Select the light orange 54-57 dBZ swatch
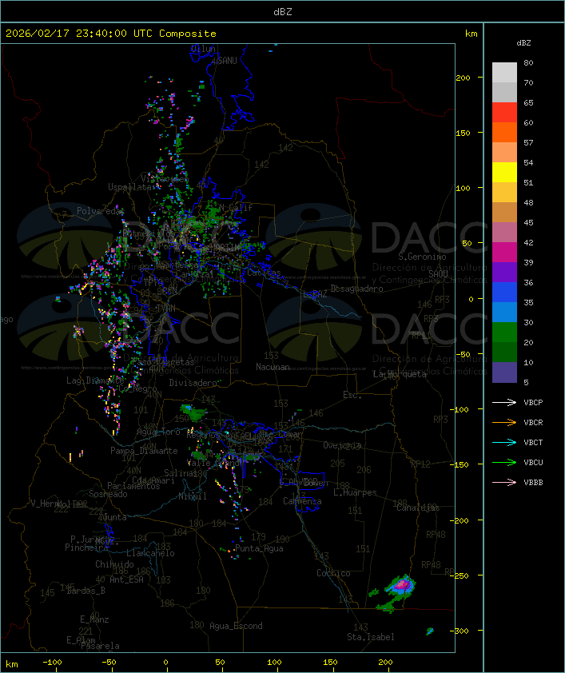Screen dimensions: 565x673 click(x=504, y=152)
